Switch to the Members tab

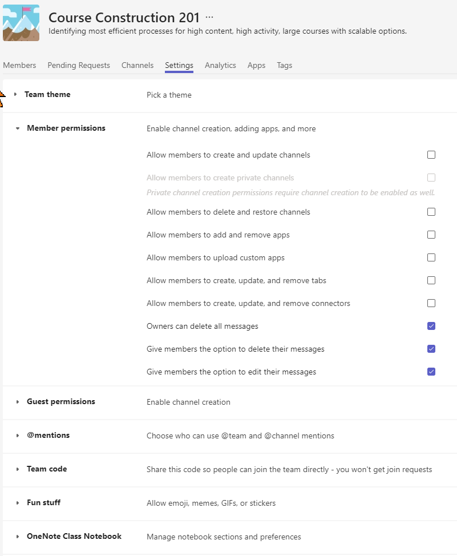[x=19, y=65]
